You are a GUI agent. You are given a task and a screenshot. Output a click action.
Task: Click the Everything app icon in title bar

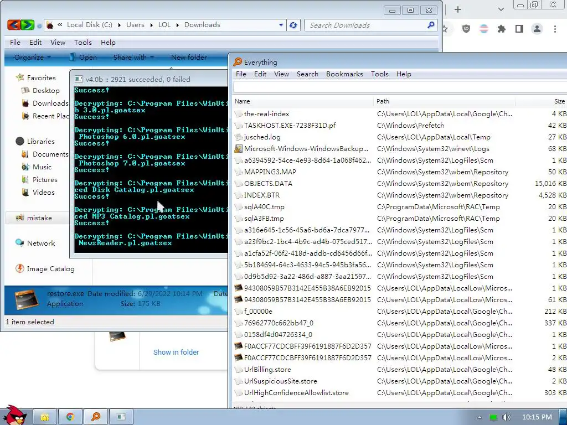[x=238, y=62]
